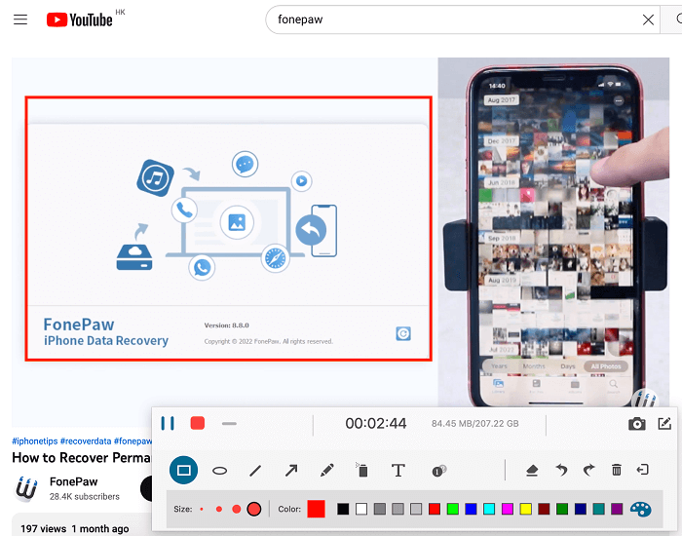Screen dimensions: 682x536
Task: Undo the last annotation
Action: pyautogui.click(x=561, y=470)
